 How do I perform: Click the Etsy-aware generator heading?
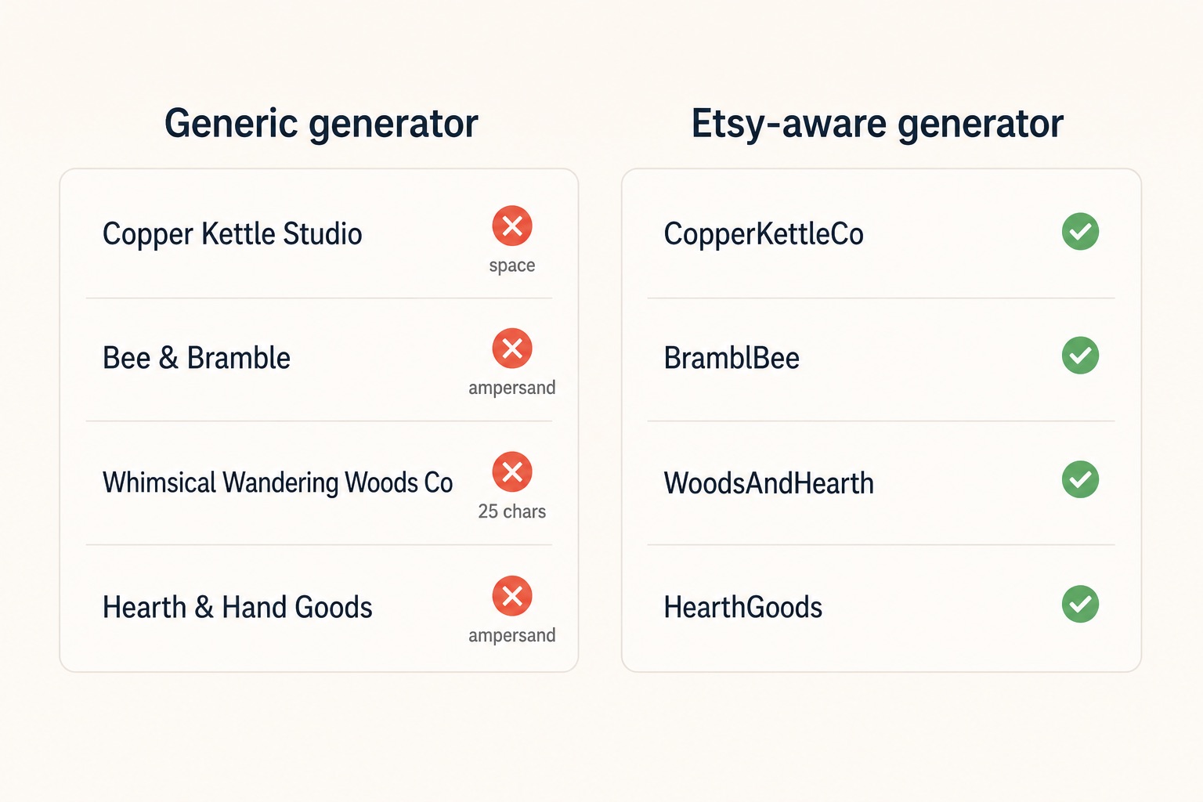pos(877,124)
